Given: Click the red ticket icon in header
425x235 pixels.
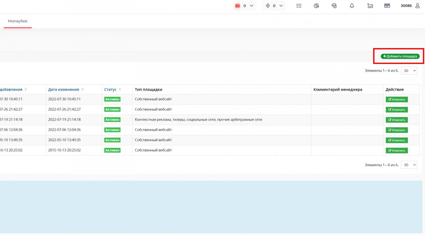Looking at the screenshot, I should pos(237,6).
